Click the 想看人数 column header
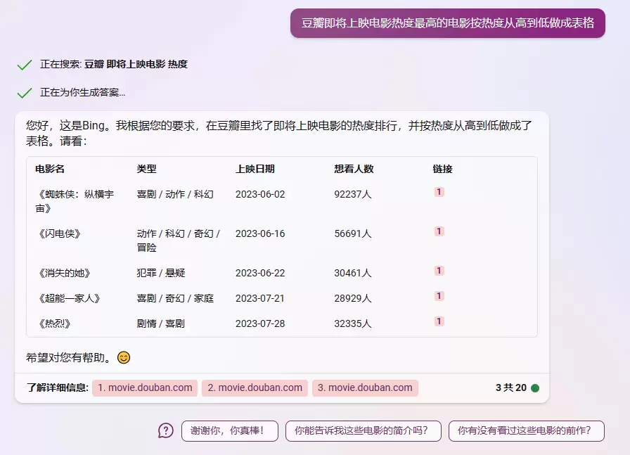630x455 pixels. point(354,169)
